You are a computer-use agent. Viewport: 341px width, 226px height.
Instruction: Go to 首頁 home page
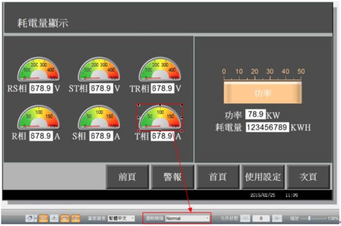click(218, 177)
